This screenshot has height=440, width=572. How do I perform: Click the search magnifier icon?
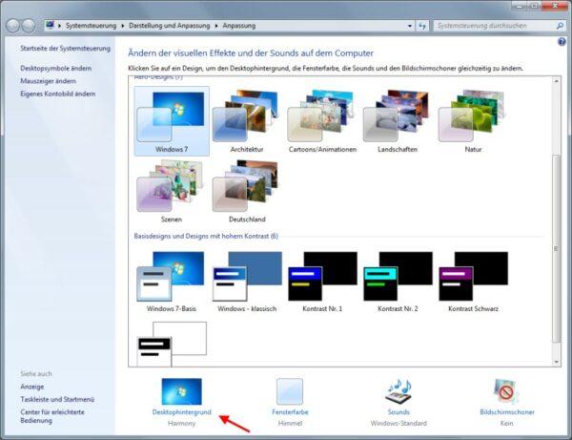[x=560, y=26]
